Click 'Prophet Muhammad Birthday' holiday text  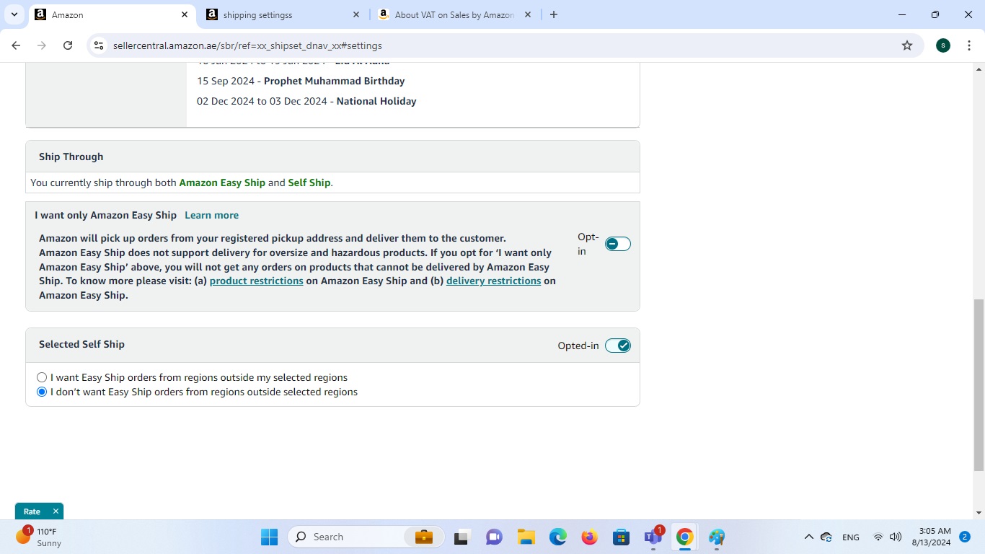coord(334,81)
